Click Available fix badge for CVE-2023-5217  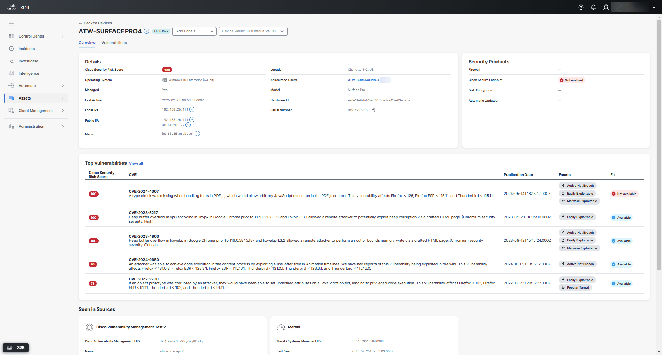[621, 218]
